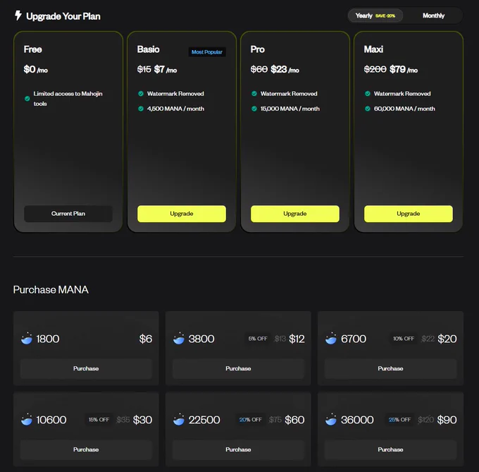Click the mana bowl icon beside 22500
479x472 pixels.
(179, 419)
